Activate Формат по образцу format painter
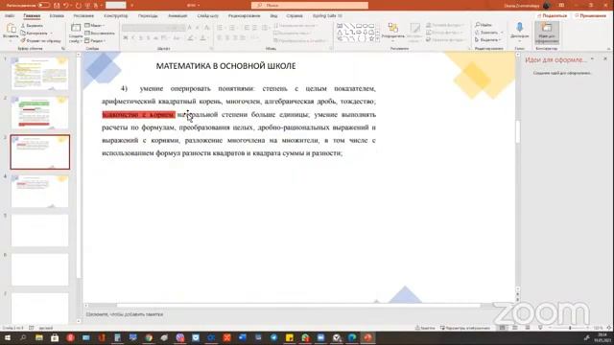The width and height of the screenshot is (614, 345). 40,40
